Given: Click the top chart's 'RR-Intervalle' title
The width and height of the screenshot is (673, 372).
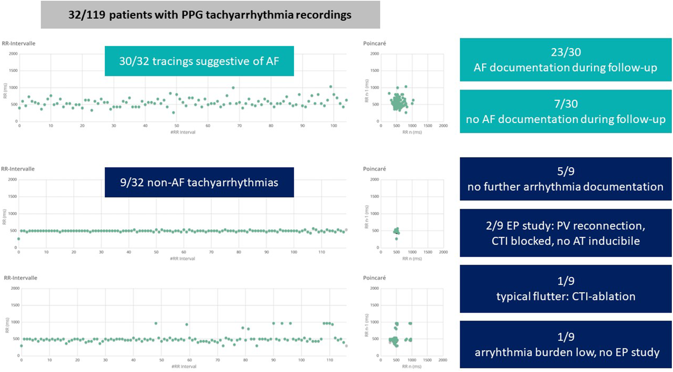Looking at the screenshot, I should [18, 43].
